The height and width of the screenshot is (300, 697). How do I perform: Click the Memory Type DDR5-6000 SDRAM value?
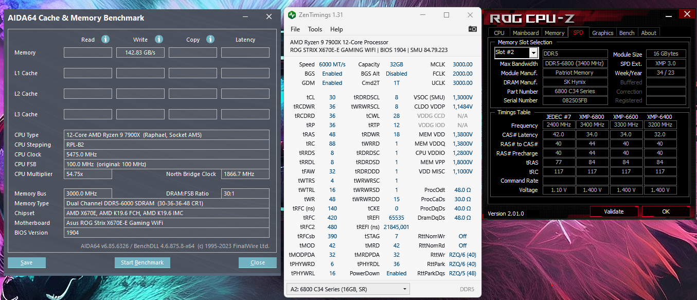click(x=167, y=203)
